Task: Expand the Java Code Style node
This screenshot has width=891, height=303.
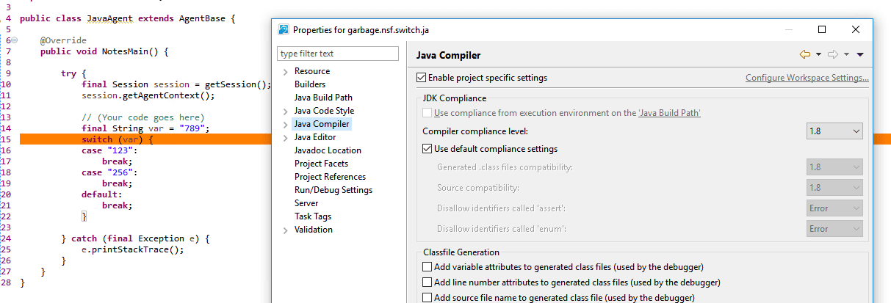Action: [x=285, y=111]
